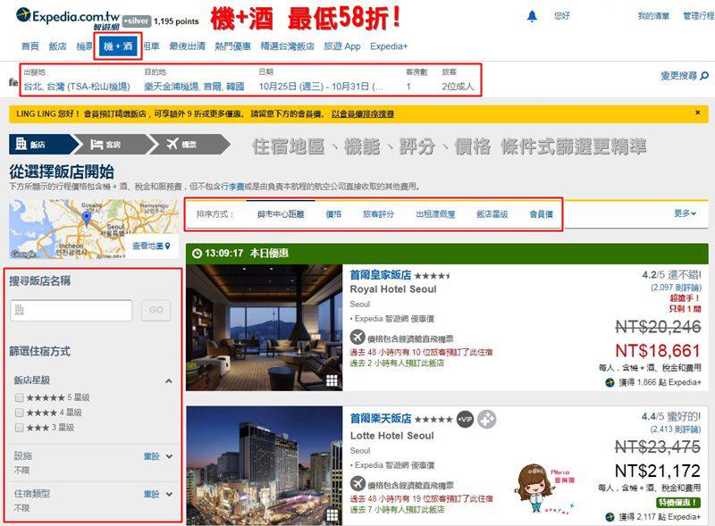Open Expedia+ in the navigation

tap(389, 46)
